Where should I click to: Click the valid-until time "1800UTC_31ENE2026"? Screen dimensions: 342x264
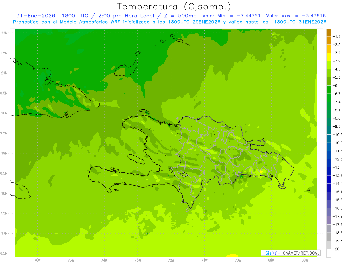point(300,22)
